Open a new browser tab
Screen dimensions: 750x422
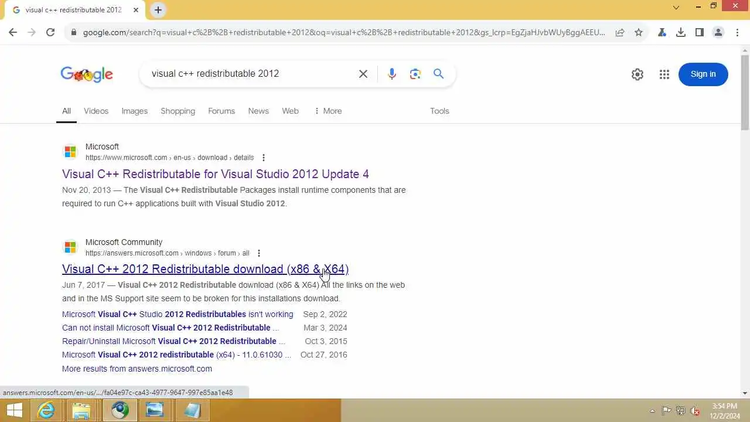pyautogui.click(x=158, y=10)
